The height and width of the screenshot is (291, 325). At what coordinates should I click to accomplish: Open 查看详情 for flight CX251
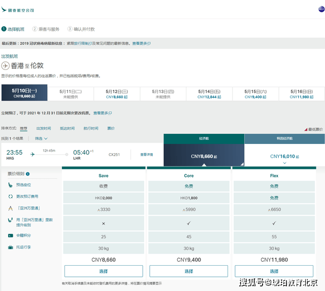[x=146, y=154]
